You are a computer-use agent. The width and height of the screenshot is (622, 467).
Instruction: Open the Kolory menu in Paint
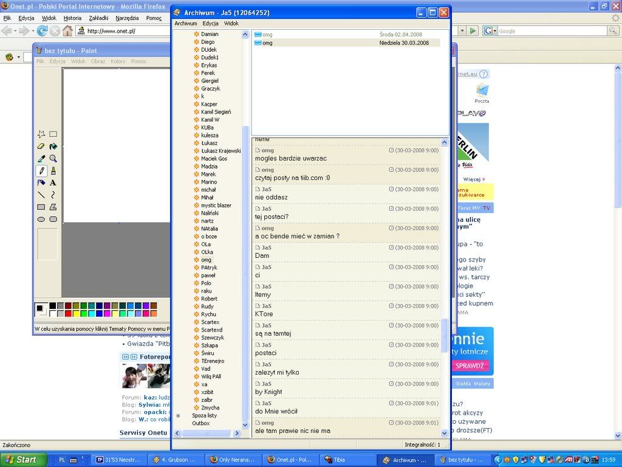pyautogui.click(x=118, y=61)
